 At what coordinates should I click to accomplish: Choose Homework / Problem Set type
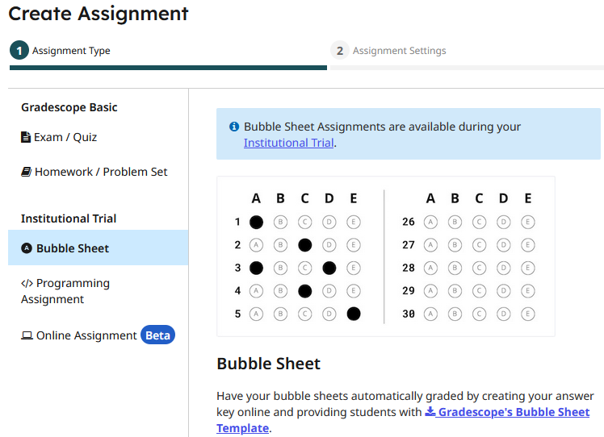pyautogui.click(x=101, y=172)
